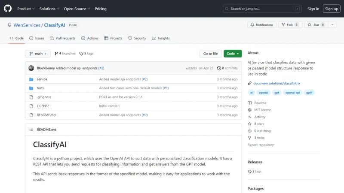The width and height of the screenshot is (344, 193).
Task: View the 3 forks link
Action: coord(256,138)
